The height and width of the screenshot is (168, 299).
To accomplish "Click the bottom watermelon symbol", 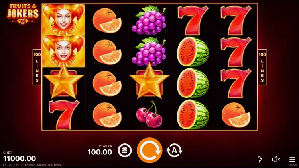I will pyautogui.click(x=193, y=114).
